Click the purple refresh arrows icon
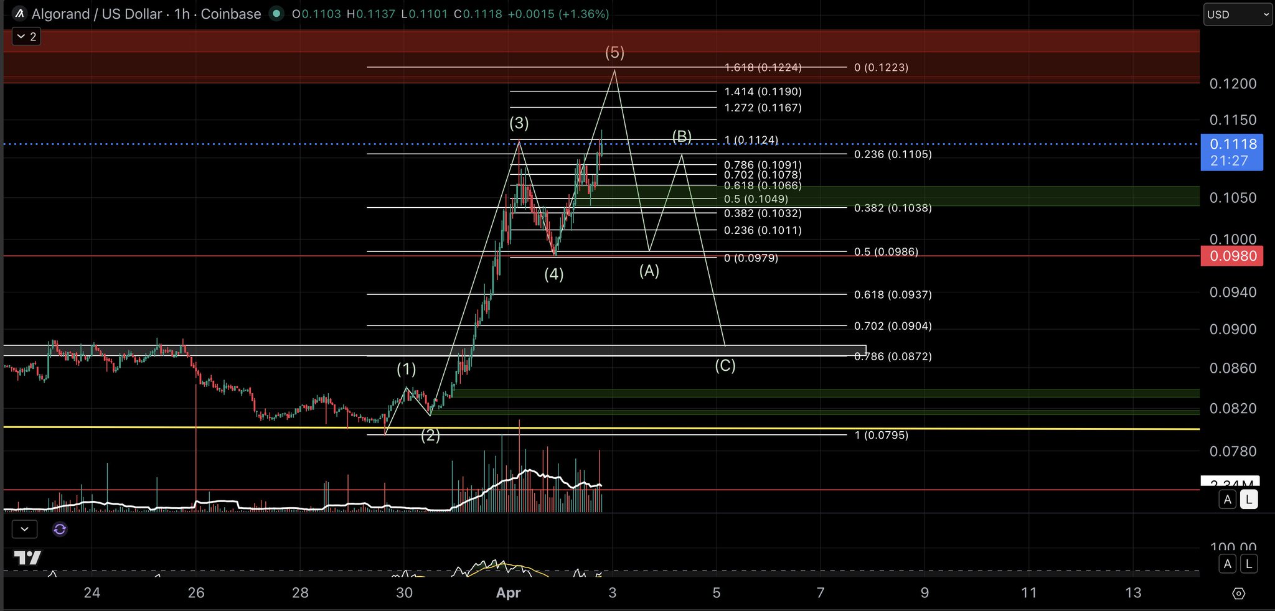1275x611 pixels. click(x=60, y=529)
